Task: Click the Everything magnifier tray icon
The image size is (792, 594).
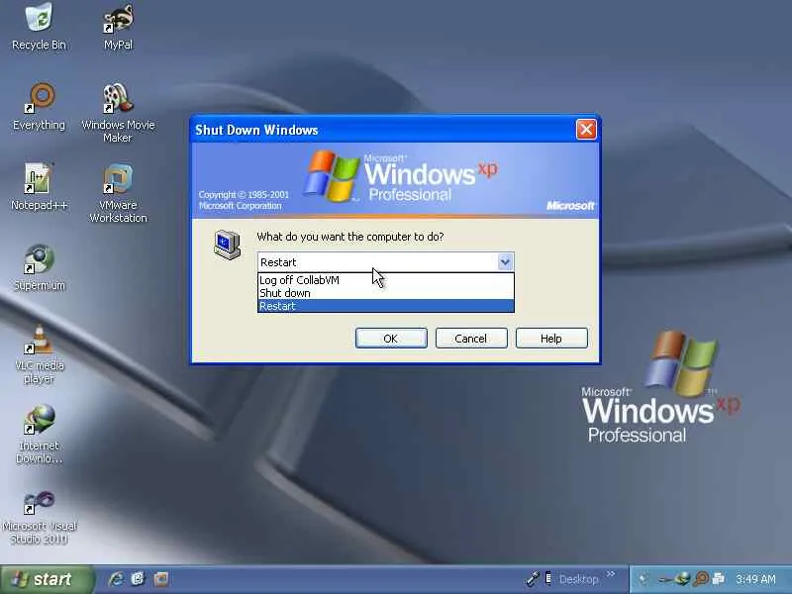Action: (701, 579)
